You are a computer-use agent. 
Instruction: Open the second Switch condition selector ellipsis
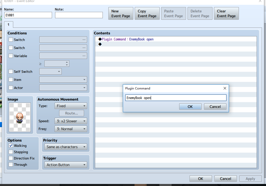(x=84, y=48)
